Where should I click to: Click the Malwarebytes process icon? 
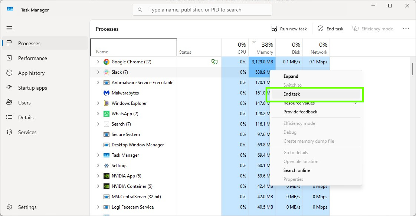click(x=106, y=93)
